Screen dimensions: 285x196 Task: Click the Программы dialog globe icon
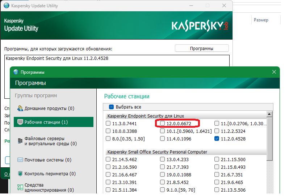[16, 72]
